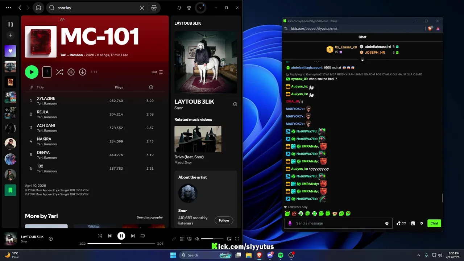Sort tracks using the duration clock icon
This screenshot has height=261, width=464.
point(151,87)
